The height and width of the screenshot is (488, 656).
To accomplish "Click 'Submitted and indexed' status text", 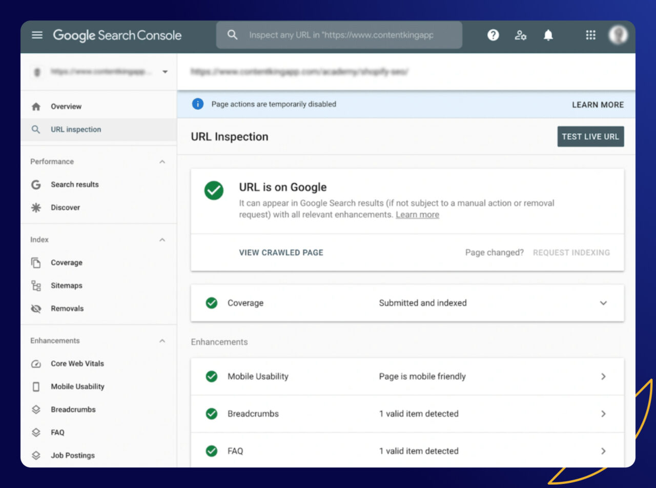I will click(423, 303).
